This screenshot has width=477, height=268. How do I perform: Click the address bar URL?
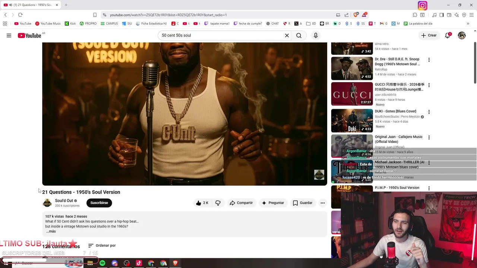click(168, 15)
